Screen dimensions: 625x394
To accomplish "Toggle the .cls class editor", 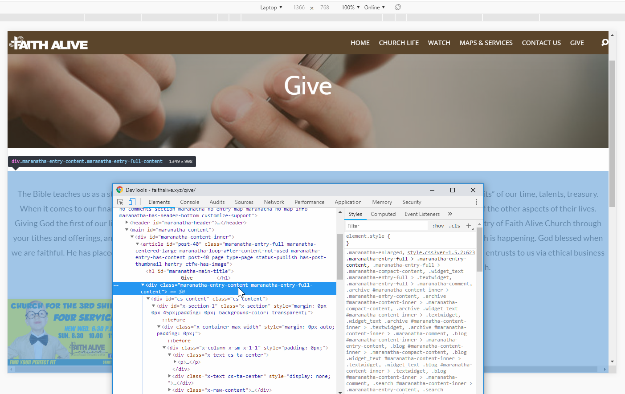I will (x=454, y=226).
